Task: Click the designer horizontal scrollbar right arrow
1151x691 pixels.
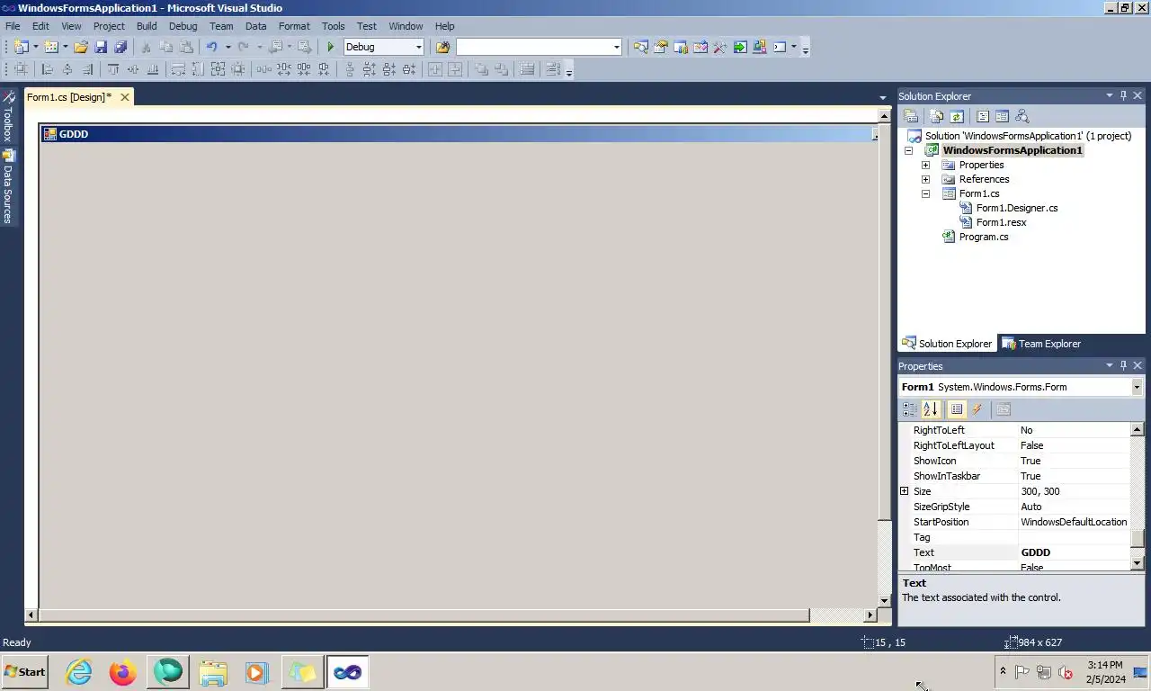Action: [x=870, y=615]
